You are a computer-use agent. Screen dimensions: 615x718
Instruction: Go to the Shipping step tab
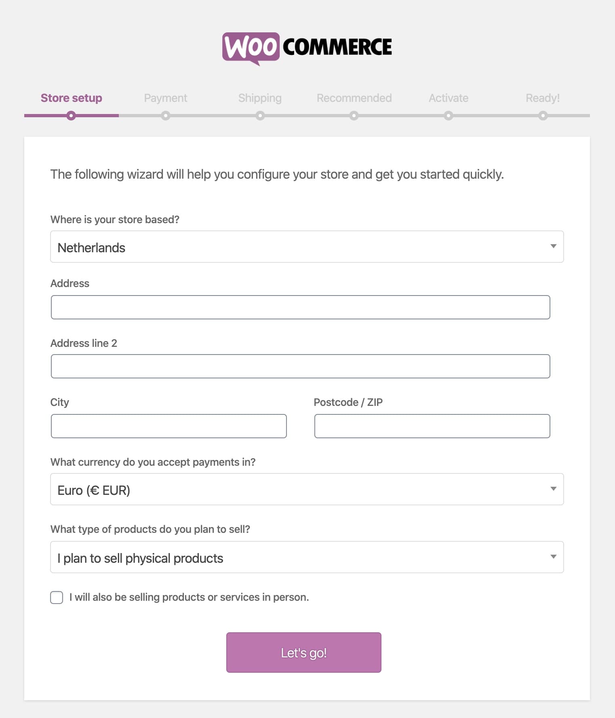(260, 98)
